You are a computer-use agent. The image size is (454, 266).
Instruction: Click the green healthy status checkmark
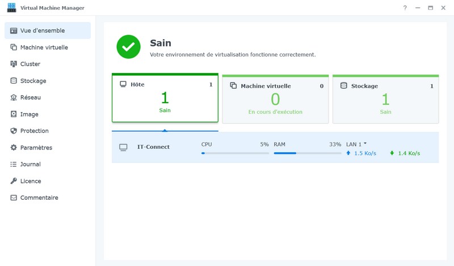tap(128, 47)
